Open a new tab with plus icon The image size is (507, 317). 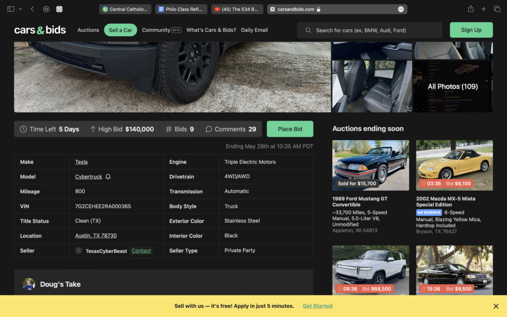pos(484,9)
